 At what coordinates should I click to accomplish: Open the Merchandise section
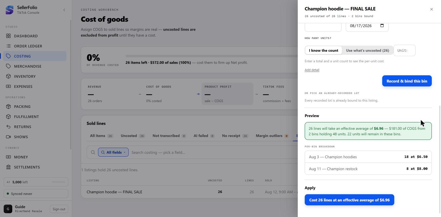coord(35,66)
